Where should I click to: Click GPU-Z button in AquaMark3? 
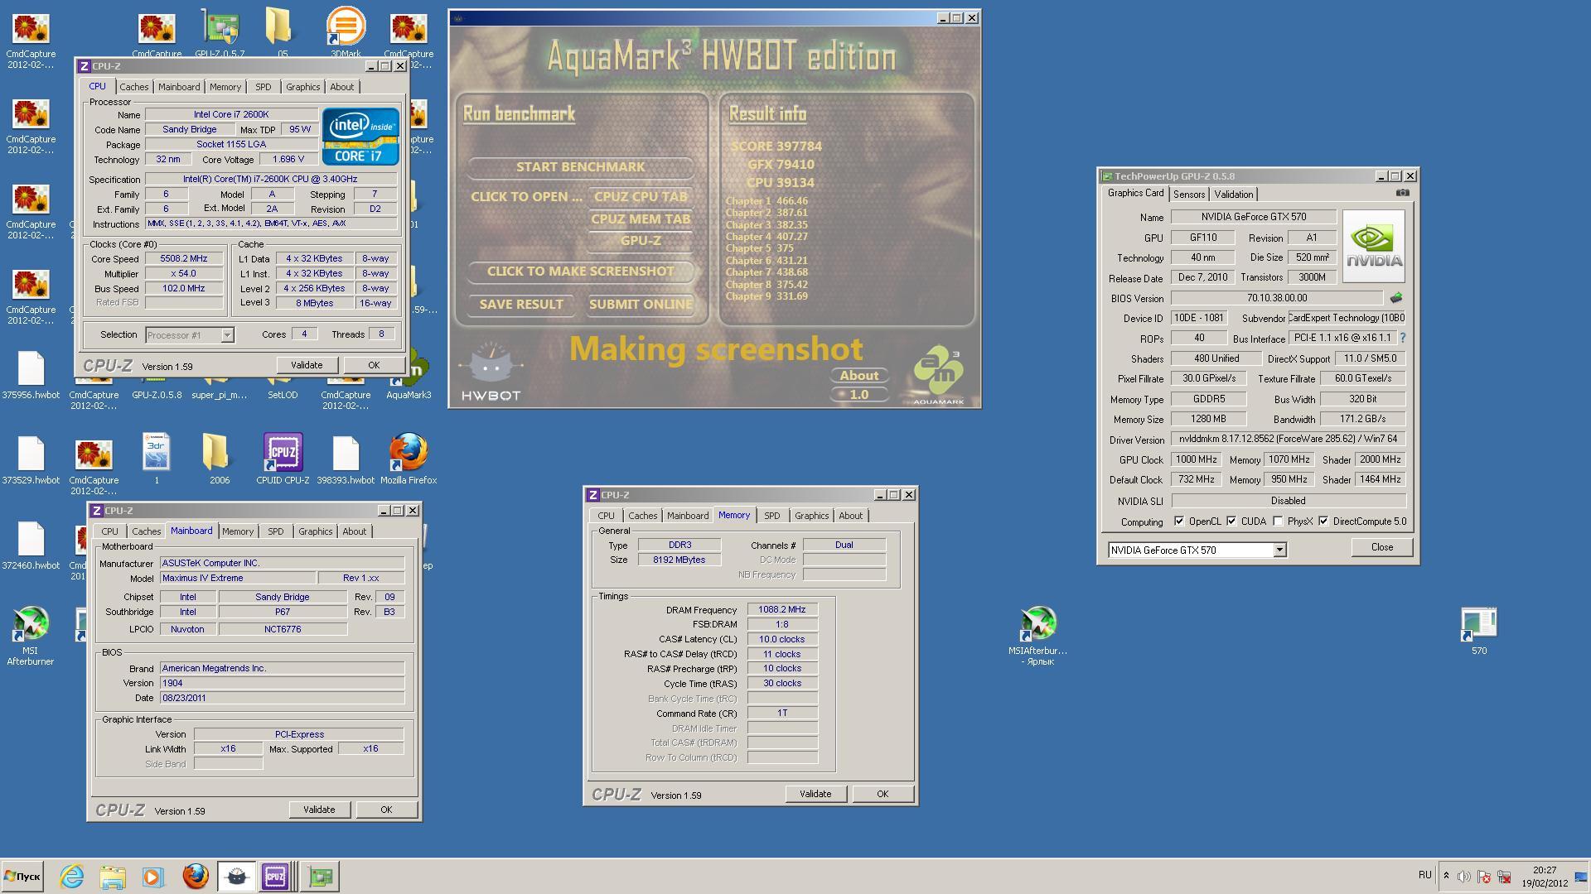[641, 241]
